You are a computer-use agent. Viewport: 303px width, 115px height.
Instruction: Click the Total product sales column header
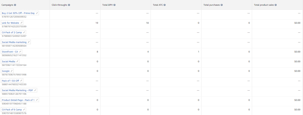coord(263,5)
